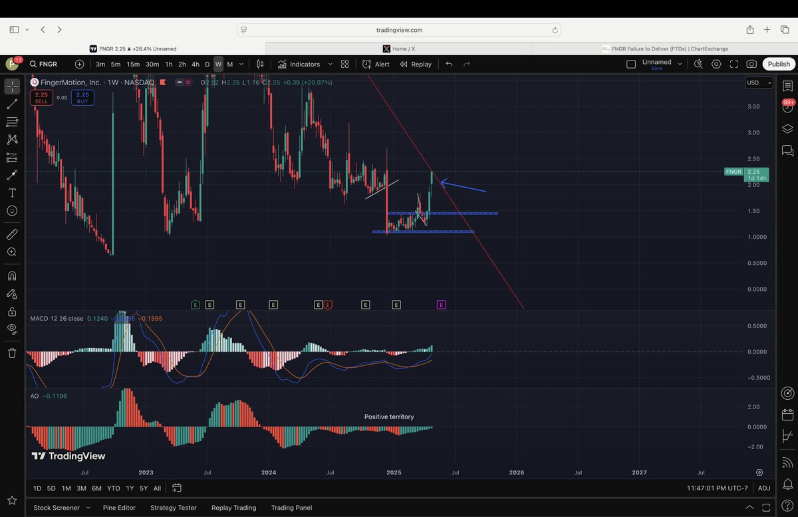Select the text annotation tool
798x517 pixels.
[x=12, y=193]
